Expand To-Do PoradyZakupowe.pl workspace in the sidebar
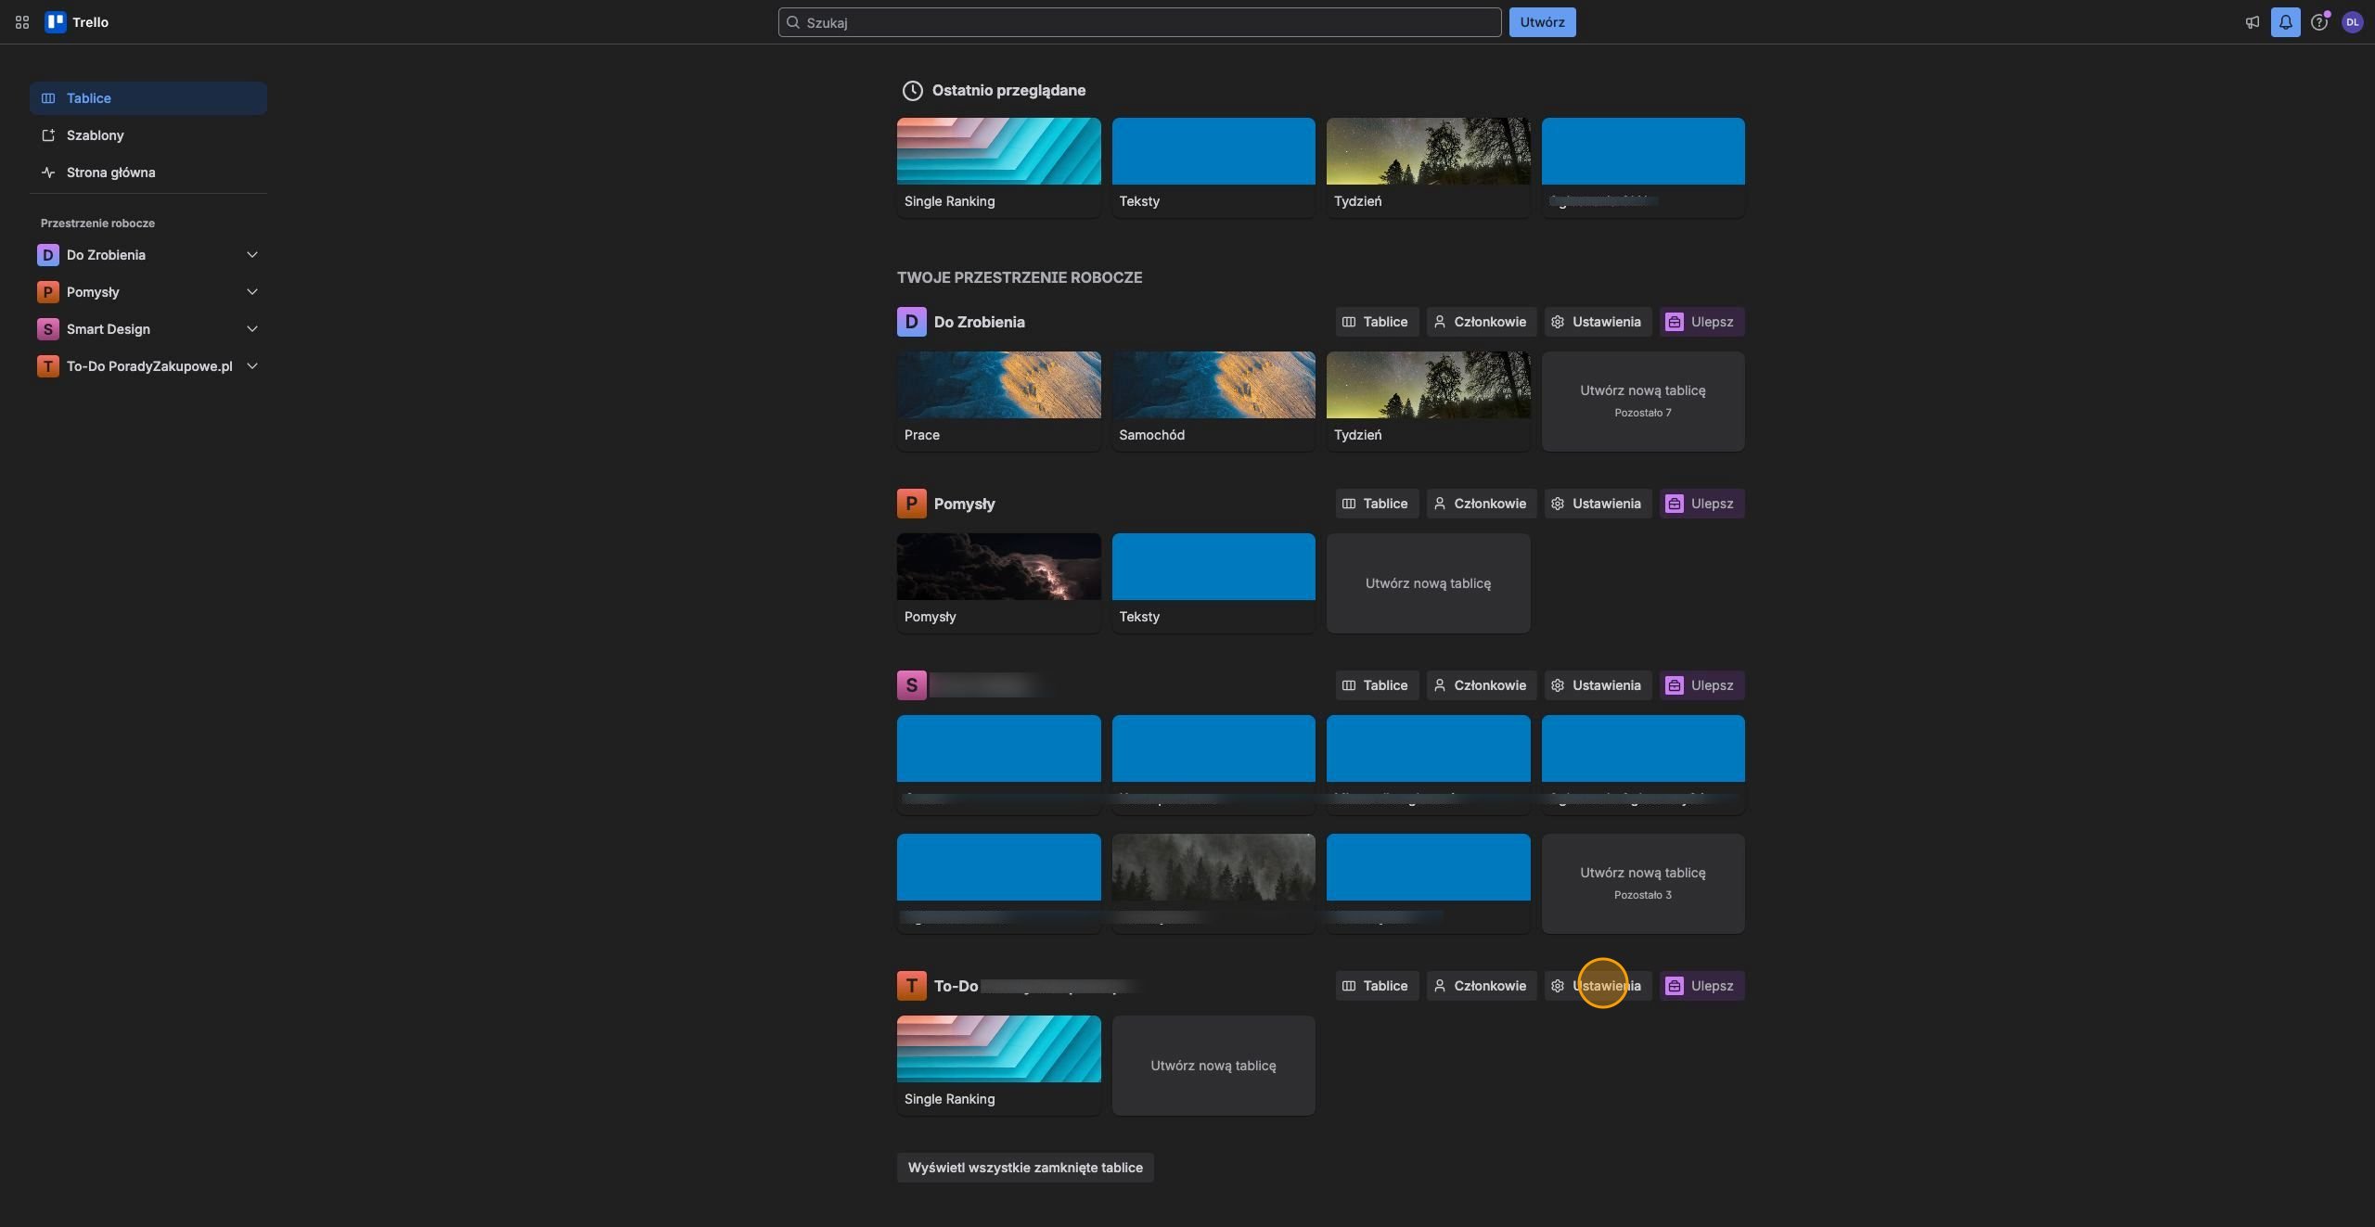The image size is (2375, 1227). pyautogui.click(x=251, y=366)
